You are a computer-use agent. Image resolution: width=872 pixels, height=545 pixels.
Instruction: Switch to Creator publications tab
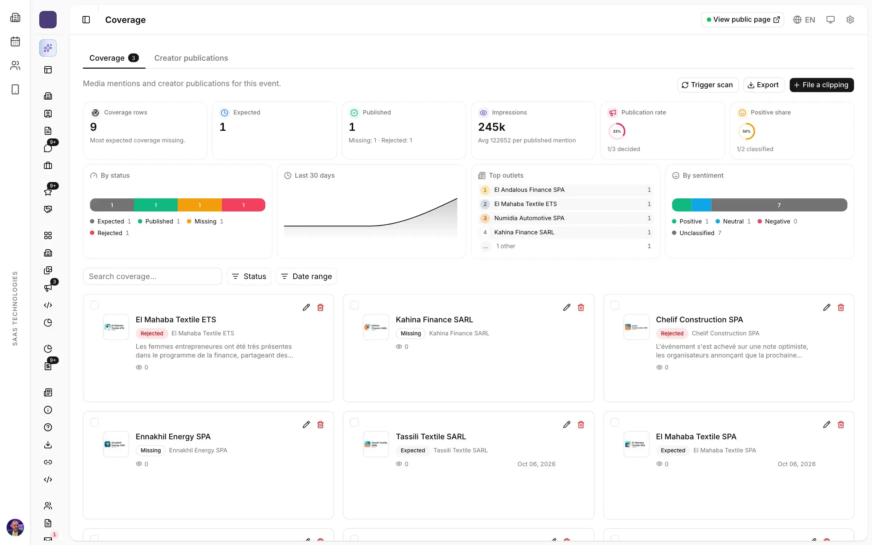pyautogui.click(x=191, y=58)
